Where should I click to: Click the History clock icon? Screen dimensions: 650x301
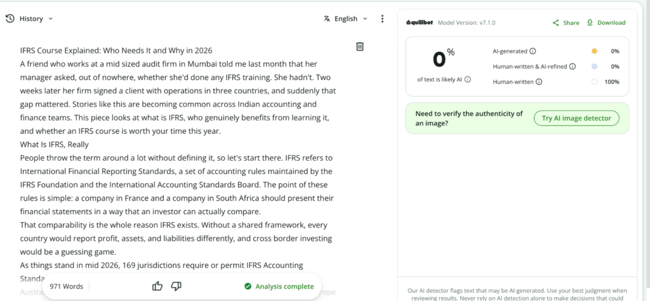point(10,18)
